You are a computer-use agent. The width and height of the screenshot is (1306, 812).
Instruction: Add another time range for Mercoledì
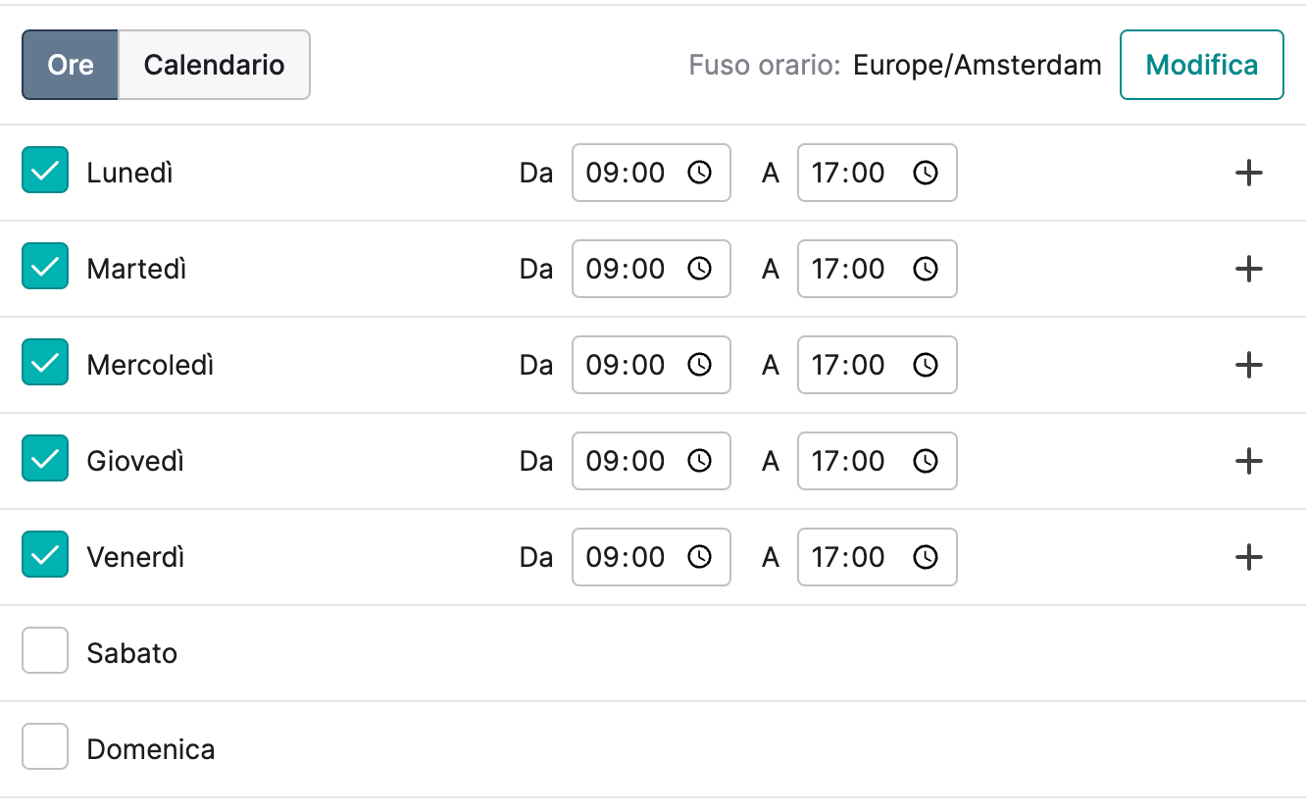click(1248, 365)
